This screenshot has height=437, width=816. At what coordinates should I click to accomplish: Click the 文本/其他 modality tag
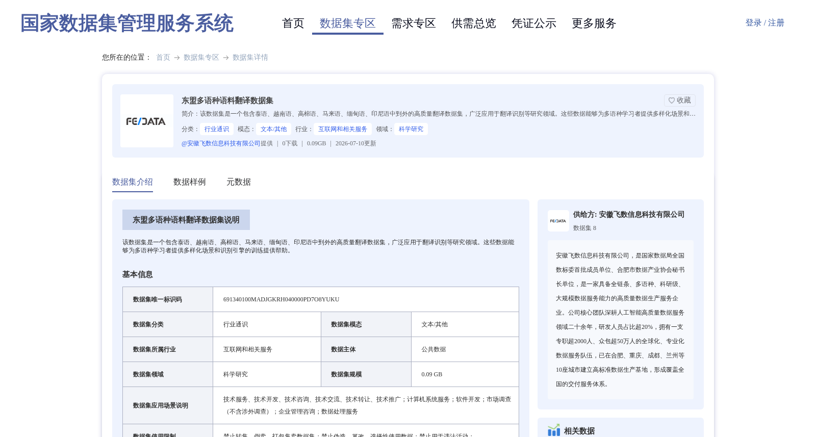274,129
